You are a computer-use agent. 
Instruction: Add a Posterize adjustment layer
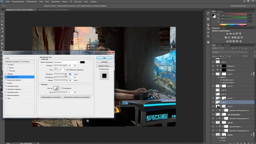click(x=230, y=41)
